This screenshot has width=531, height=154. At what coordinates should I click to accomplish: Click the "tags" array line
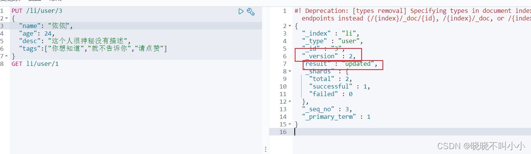(x=93, y=48)
